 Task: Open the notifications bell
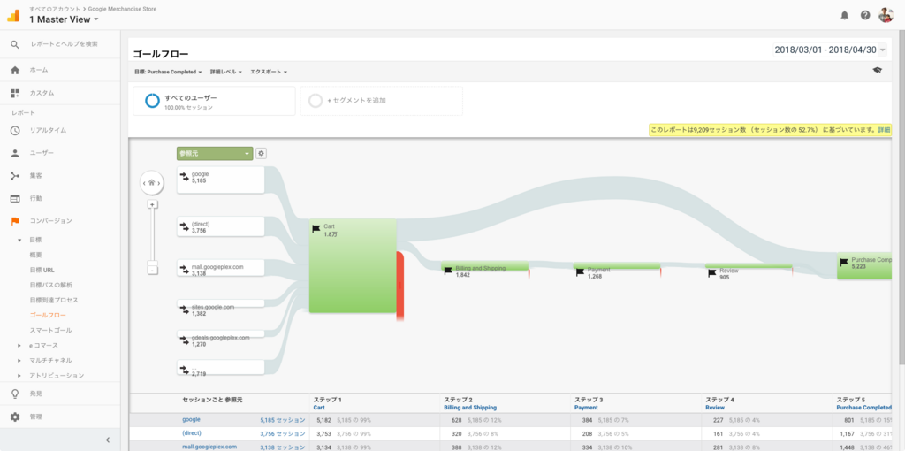tap(844, 16)
